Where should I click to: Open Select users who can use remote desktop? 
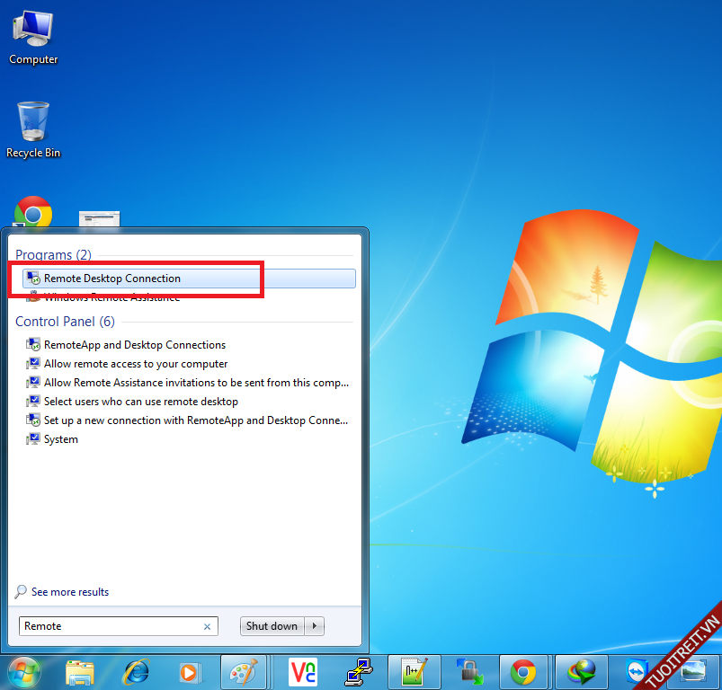[140, 402]
